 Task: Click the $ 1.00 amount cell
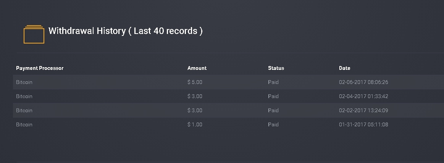195,124
